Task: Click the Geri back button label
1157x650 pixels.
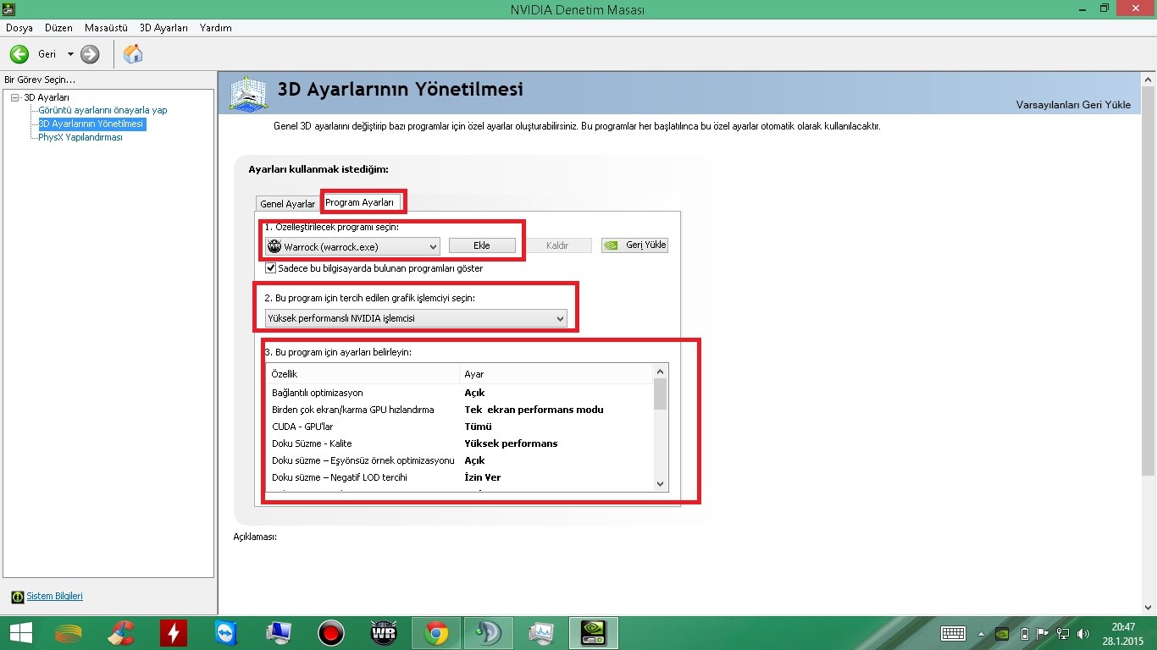Action: [47, 54]
